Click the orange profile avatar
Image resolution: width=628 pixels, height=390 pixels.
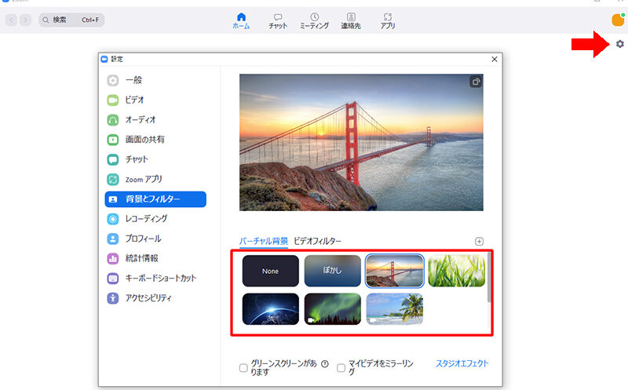pyautogui.click(x=618, y=20)
